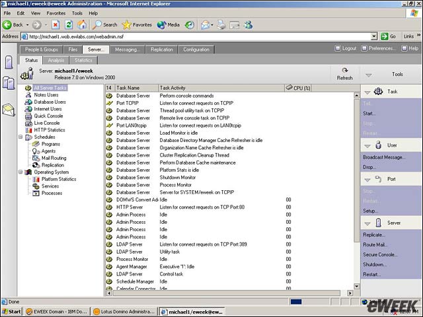The height and width of the screenshot is (317, 423).
Task: Collapse the Task tools section
Action: pos(367,92)
